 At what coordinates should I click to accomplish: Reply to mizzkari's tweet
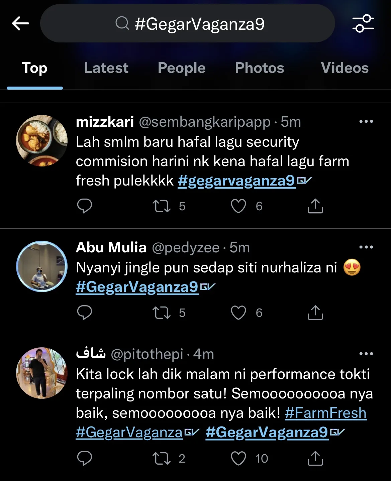(84, 206)
